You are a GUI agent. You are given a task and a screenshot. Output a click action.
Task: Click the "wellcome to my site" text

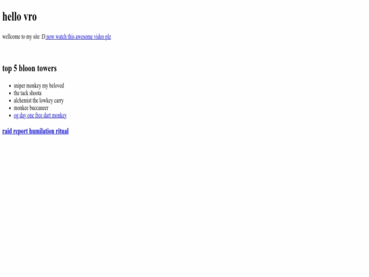click(x=20, y=37)
